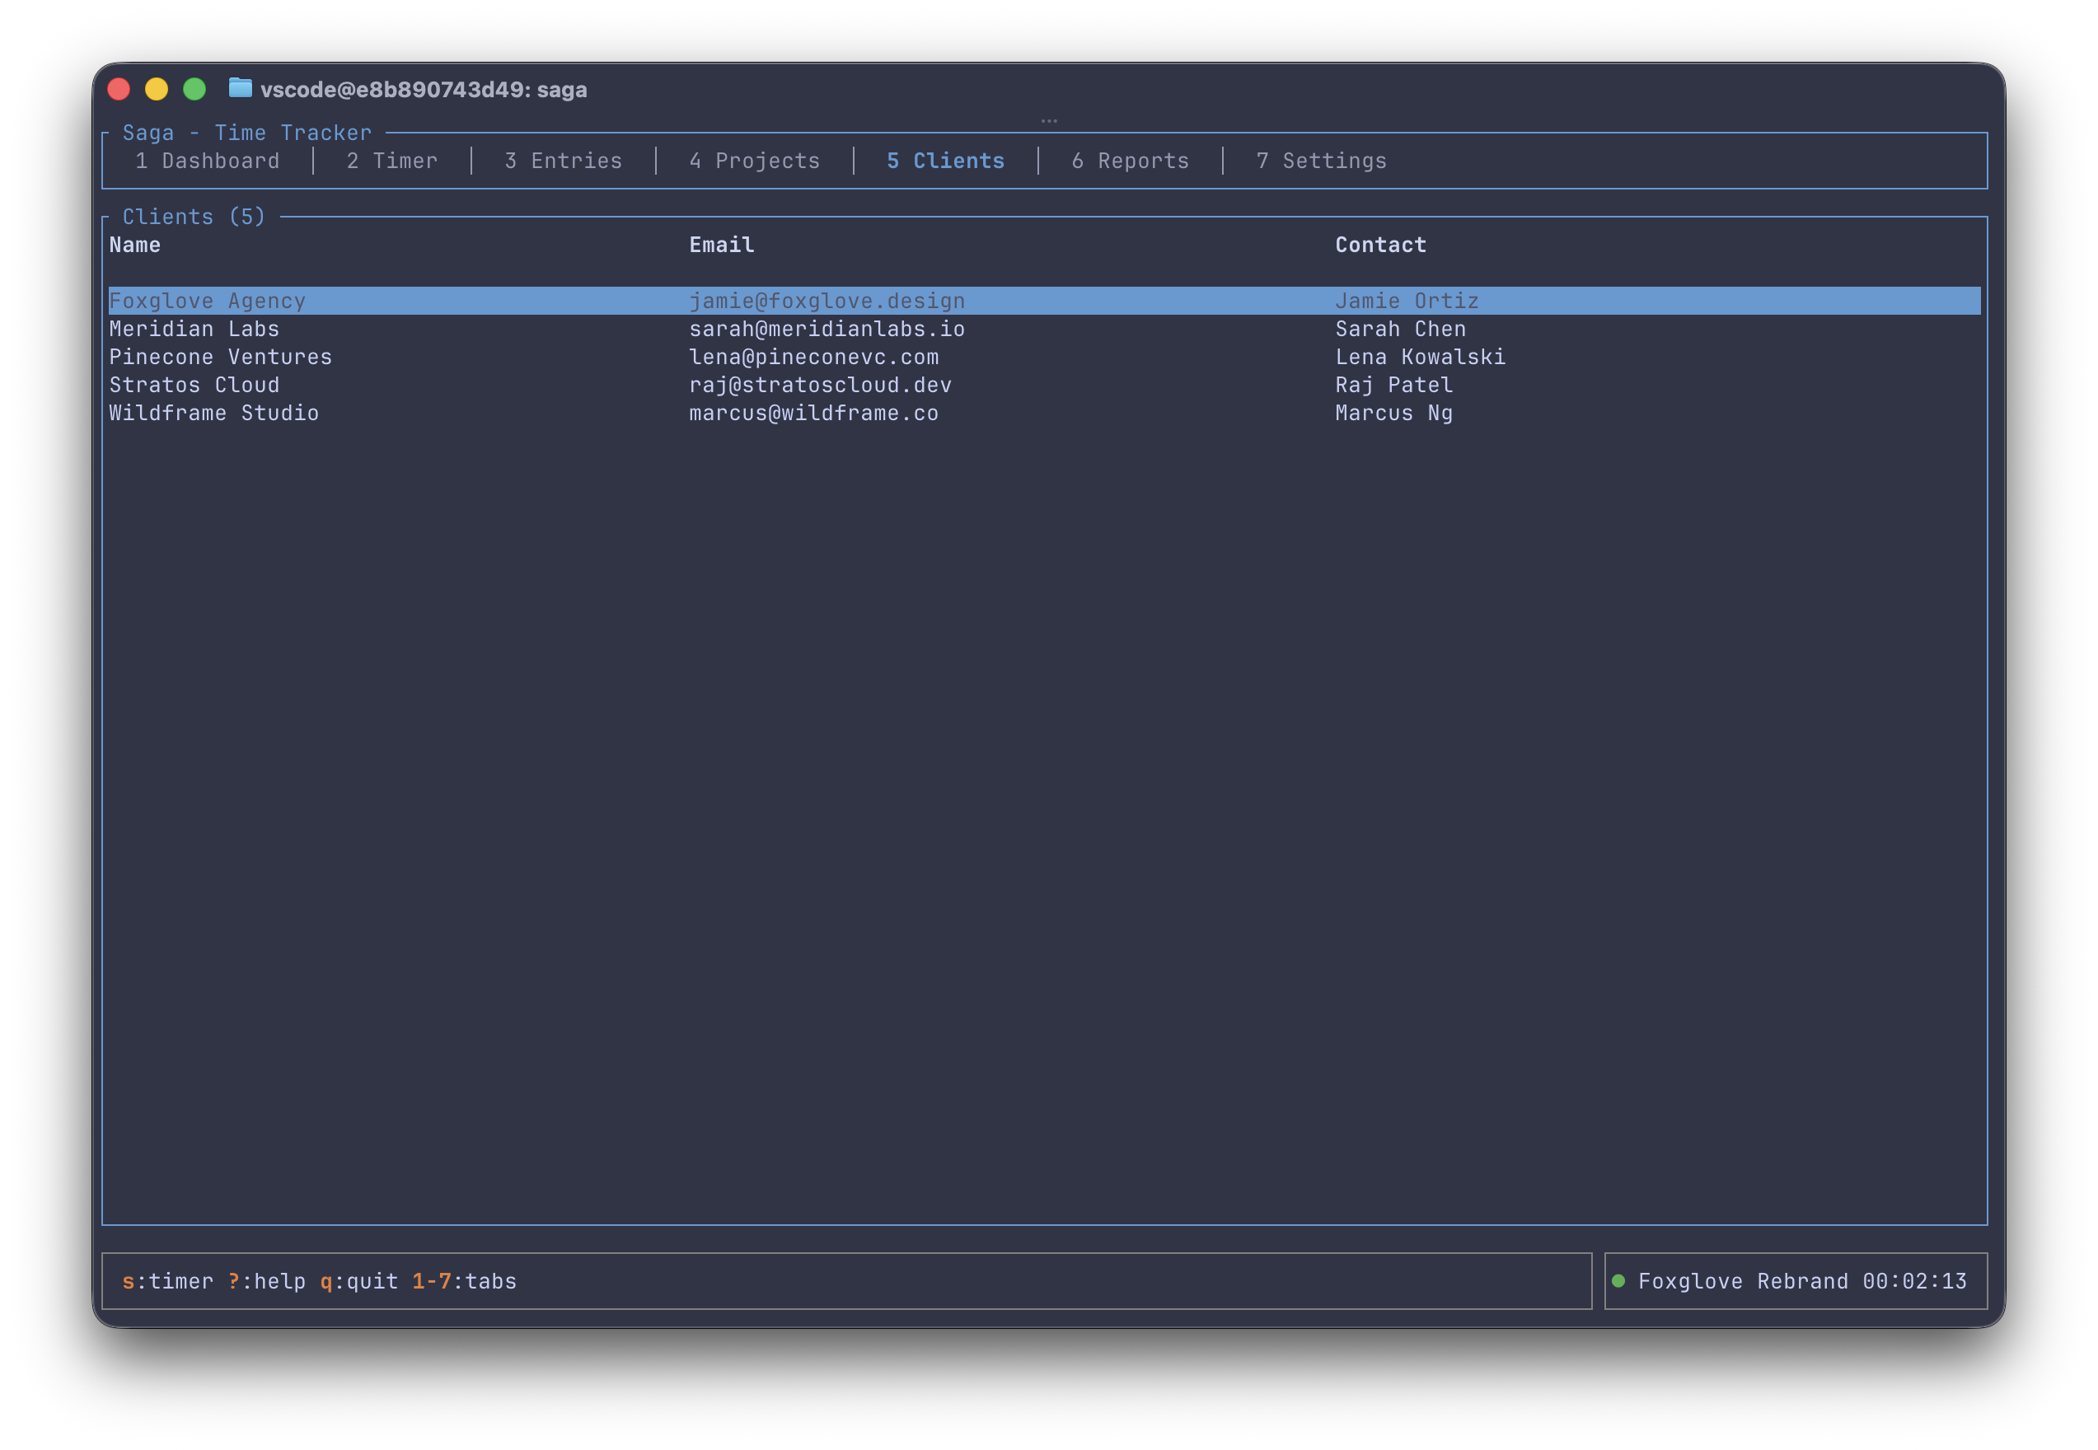The image size is (2098, 1450).
Task: Select the Pinecone Ventures client row
Action: tap(221, 357)
